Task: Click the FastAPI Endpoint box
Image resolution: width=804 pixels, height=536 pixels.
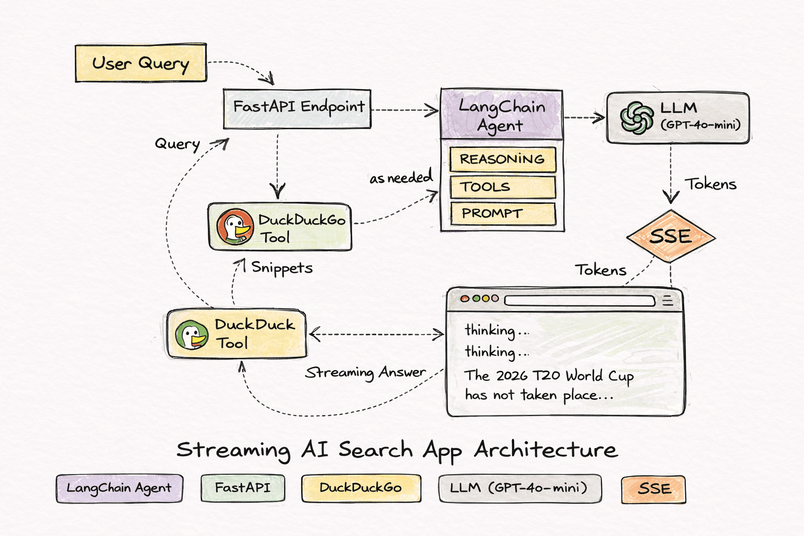Action: 297,109
